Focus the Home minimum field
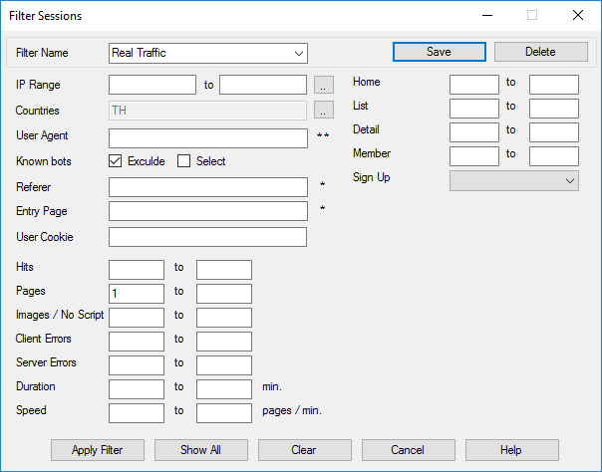Image resolution: width=602 pixels, height=472 pixels. coord(474,85)
